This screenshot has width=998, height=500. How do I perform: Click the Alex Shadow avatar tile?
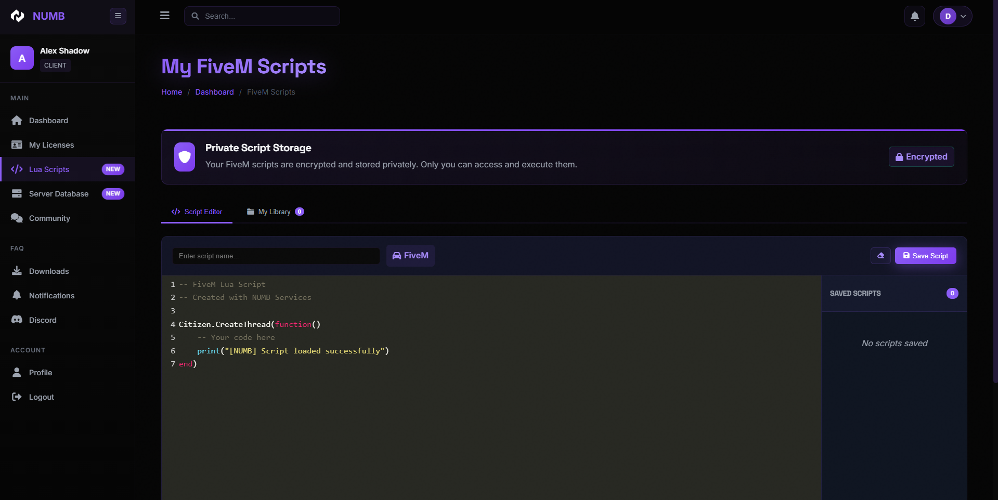22,58
